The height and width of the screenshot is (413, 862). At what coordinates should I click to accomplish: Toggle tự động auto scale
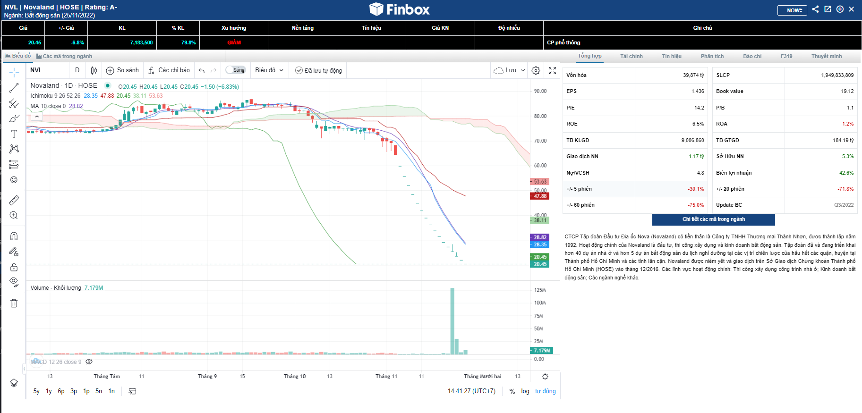545,391
